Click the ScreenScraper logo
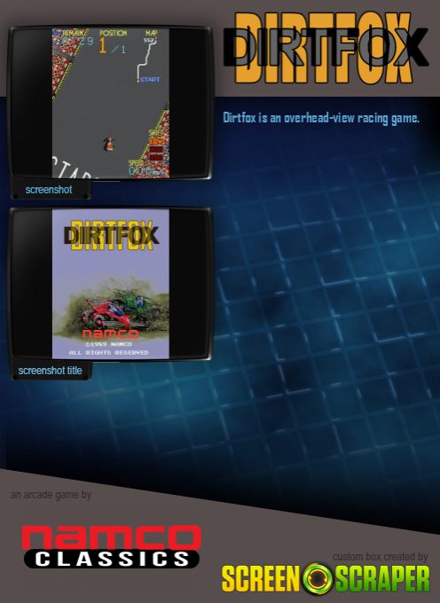 [x=326, y=578]
